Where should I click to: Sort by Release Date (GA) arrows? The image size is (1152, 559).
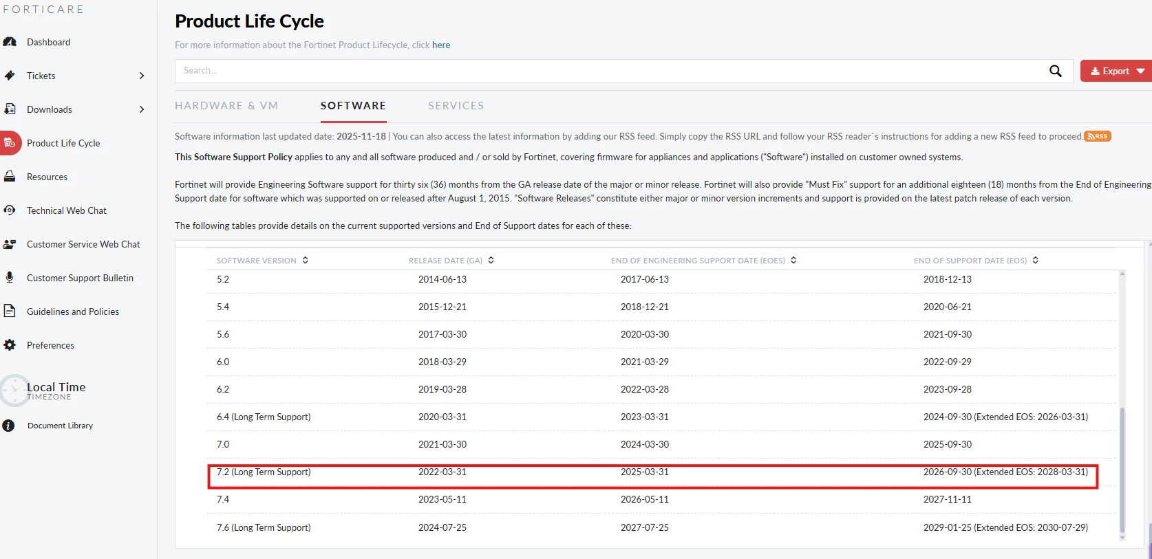click(x=491, y=260)
